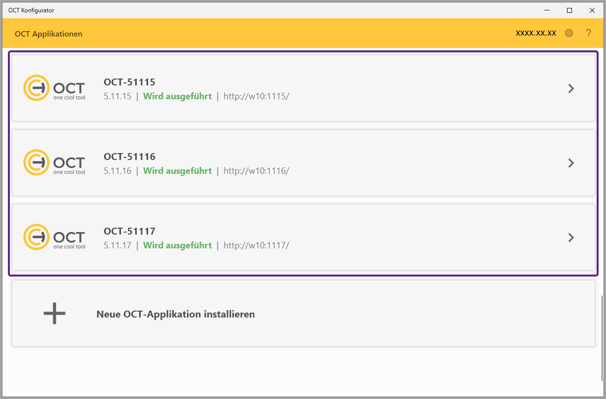
Task: Click the OCT logo for OCT-51116
Action: (x=54, y=162)
